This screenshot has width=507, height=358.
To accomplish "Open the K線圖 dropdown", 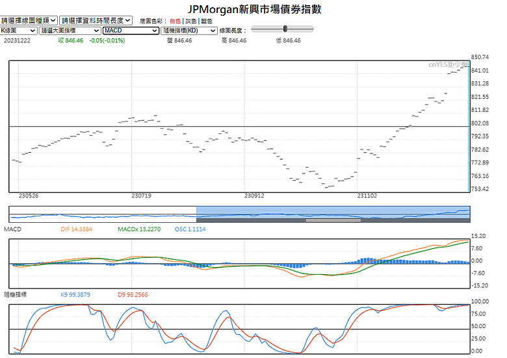I will [x=18, y=31].
